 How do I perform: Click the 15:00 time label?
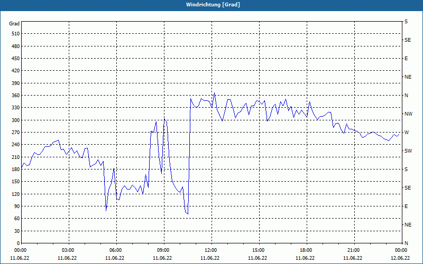tap(259, 250)
